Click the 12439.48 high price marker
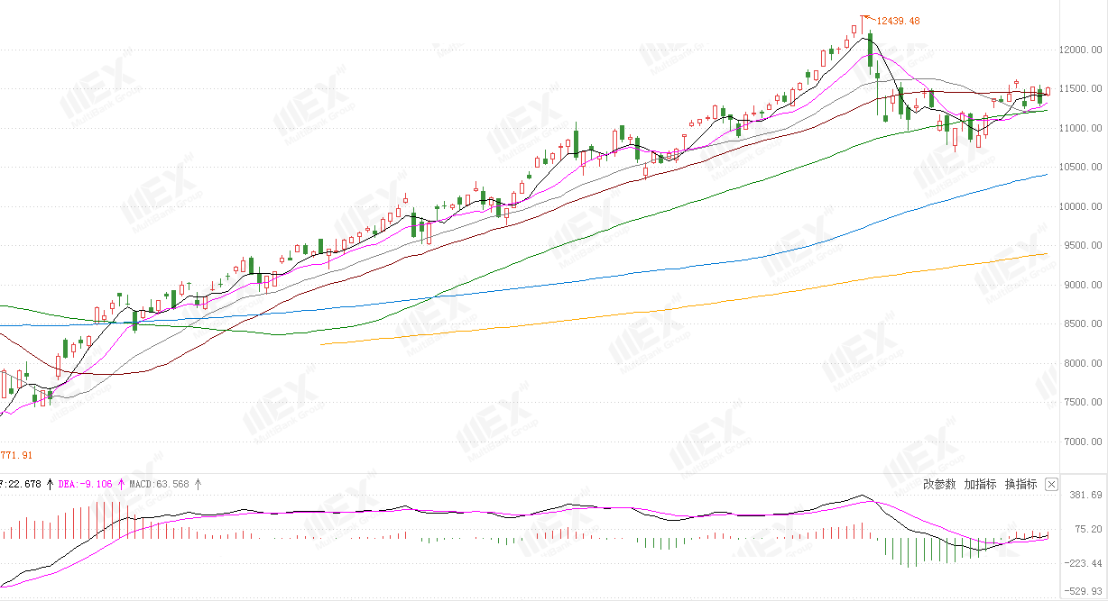This screenshot has width=1108, height=601. click(898, 21)
